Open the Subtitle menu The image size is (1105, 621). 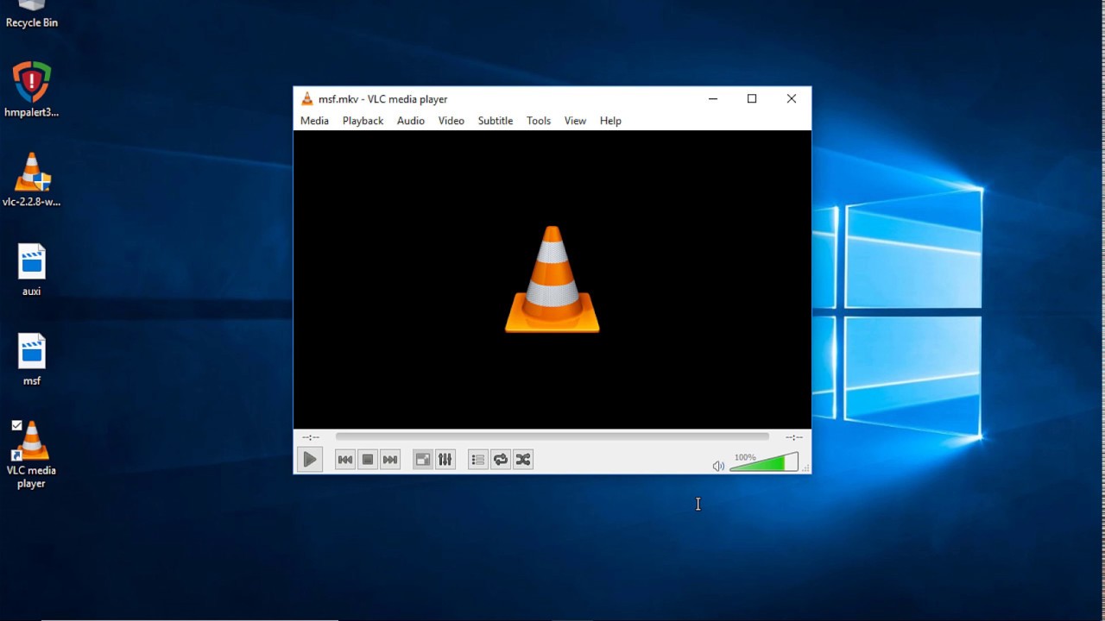[x=496, y=121]
